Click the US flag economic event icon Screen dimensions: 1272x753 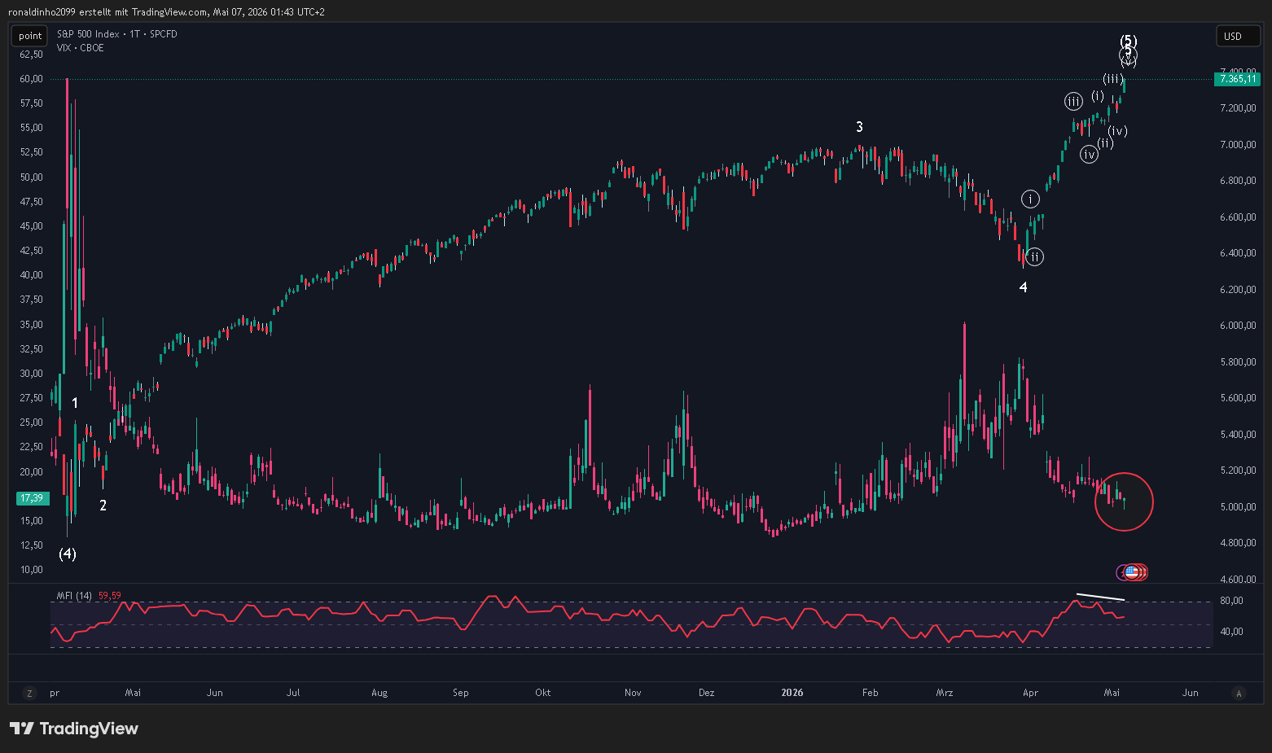[x=1131, y=572]
